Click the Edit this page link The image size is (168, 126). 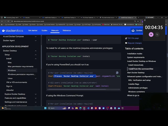133,38
